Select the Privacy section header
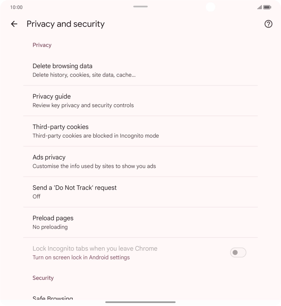Screen dimensions: 281x306 click(42, 45)
